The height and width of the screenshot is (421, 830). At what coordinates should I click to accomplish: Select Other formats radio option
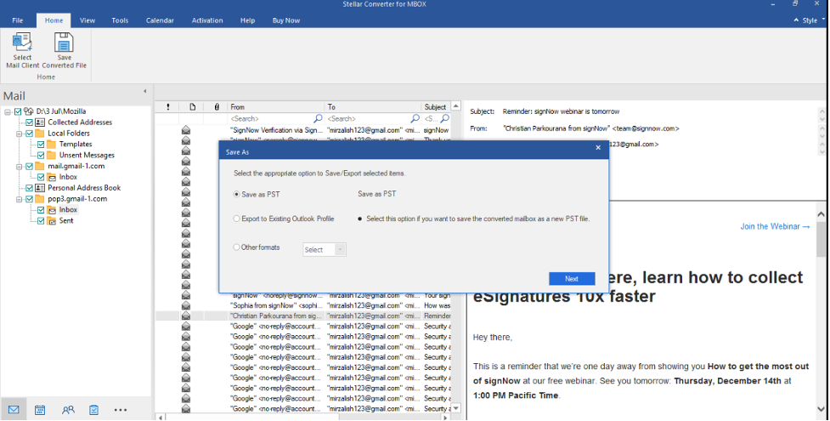click(x=237, y=247)
